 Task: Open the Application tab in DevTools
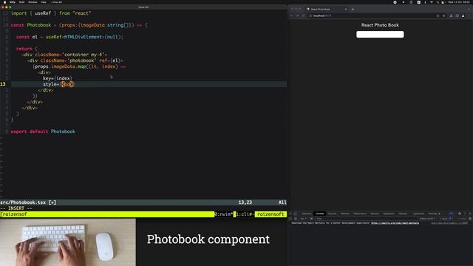pos(389,214)
